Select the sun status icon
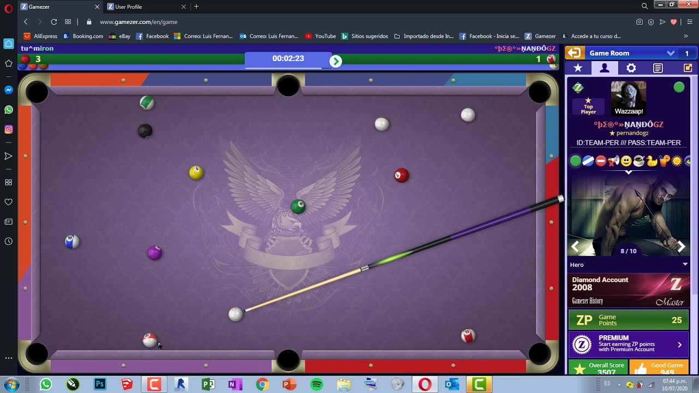 (x=677, y=161)
